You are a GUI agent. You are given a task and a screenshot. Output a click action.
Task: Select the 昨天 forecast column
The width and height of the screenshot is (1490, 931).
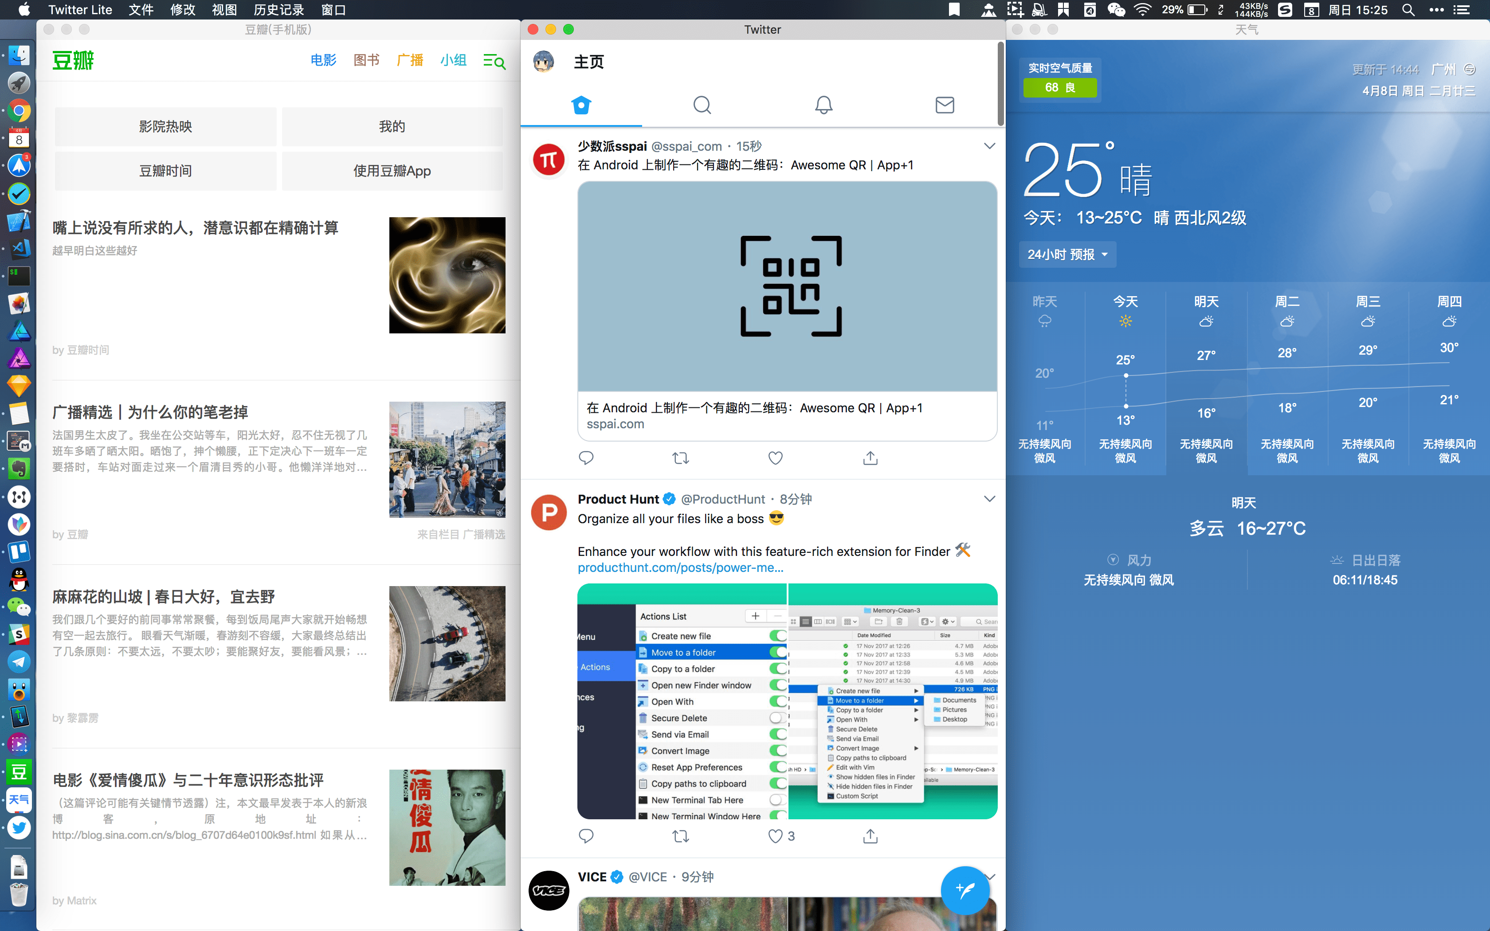[1044, 379]
